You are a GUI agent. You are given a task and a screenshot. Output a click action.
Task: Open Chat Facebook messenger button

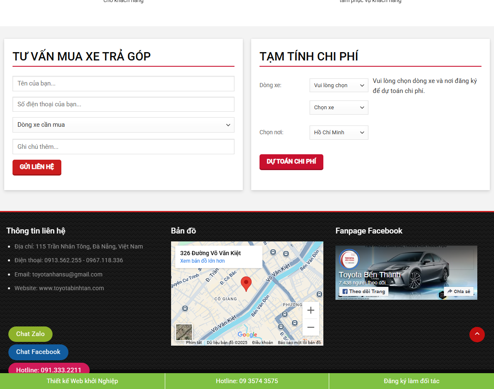click(x=38, y=352)
